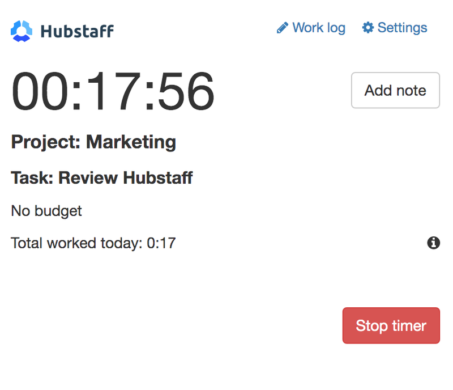Click the hours digits 00 in timer
Viewport: 453px width, 390px height.
[x=40, y=91]
